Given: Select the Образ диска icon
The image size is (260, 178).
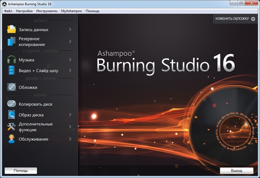Looking at the screenshot, I should pyautogui.click(x=11, y=114).
